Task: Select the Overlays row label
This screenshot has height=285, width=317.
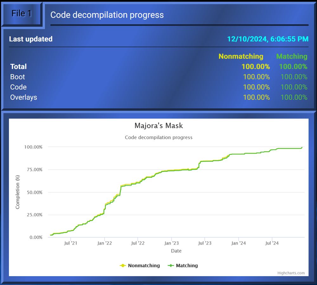Action: pyautogui.click(x=24, y=97)
